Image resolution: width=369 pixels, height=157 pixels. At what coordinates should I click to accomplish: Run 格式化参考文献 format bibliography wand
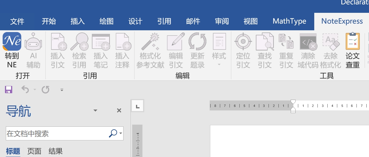(150, 50)
